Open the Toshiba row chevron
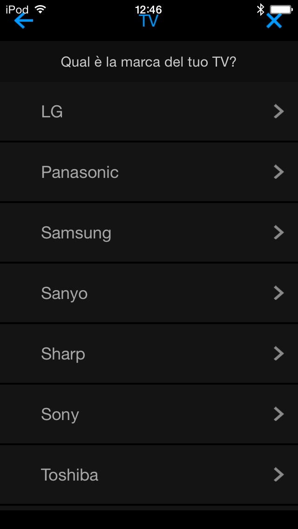 point(278,475)
